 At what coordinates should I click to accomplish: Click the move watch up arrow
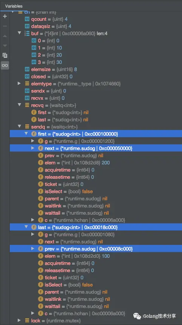[5, 36]
